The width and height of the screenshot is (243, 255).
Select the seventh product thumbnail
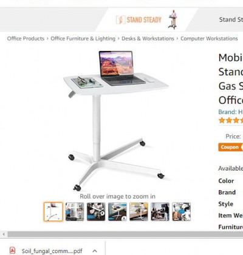pos(182,212)
